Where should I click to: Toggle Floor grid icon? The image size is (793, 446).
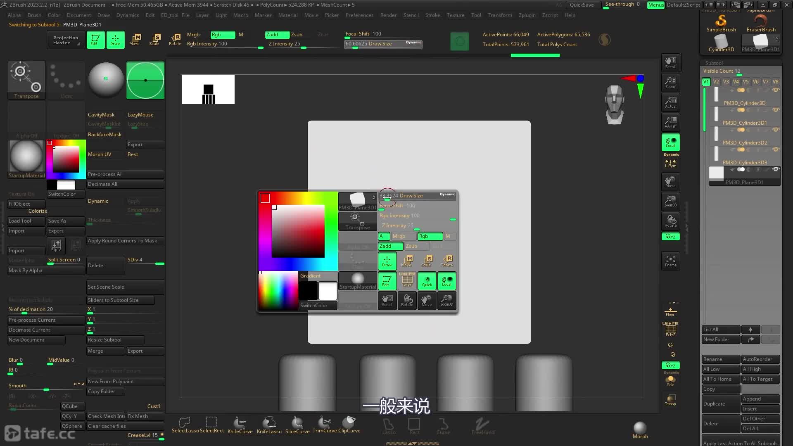[670, 311]
